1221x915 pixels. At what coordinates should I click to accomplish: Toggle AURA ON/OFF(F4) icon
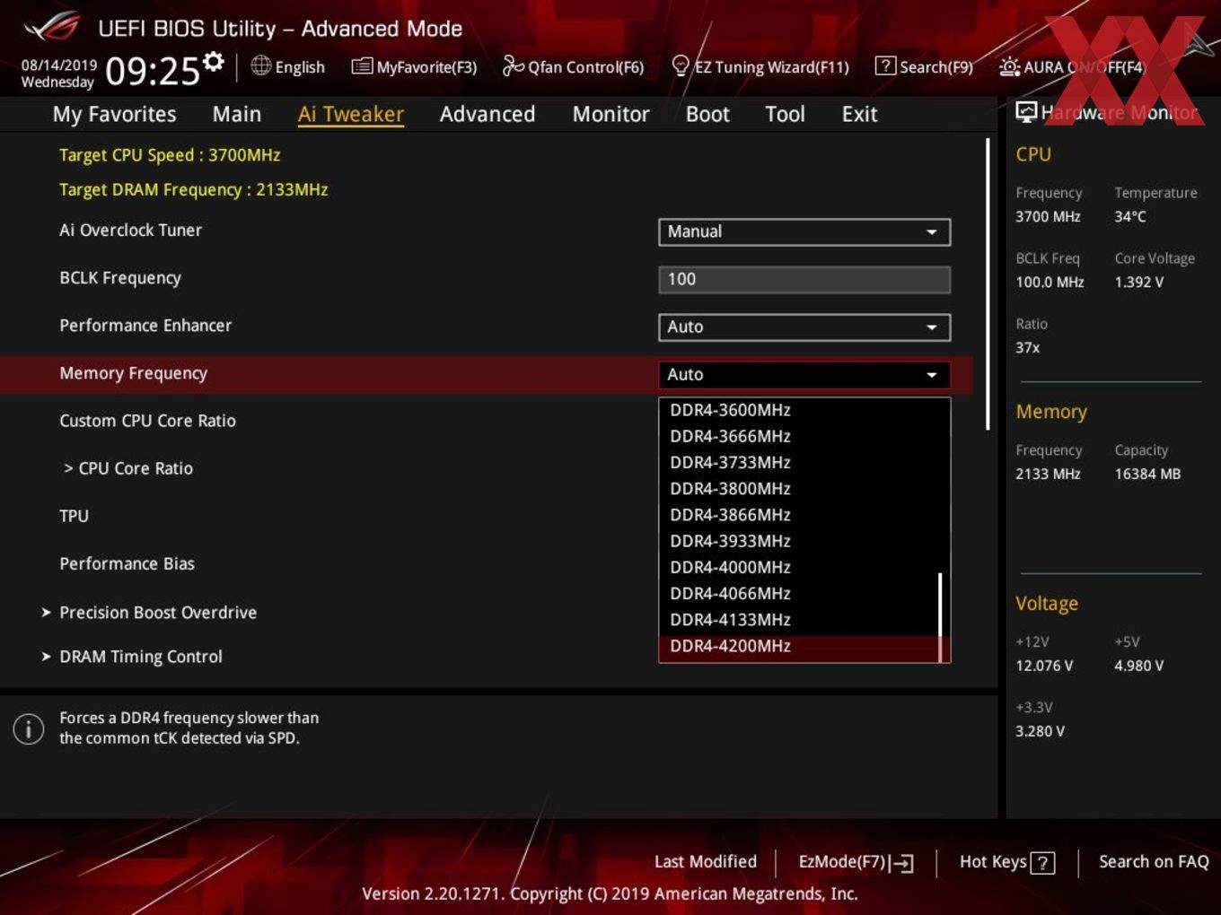point(1009,66)
